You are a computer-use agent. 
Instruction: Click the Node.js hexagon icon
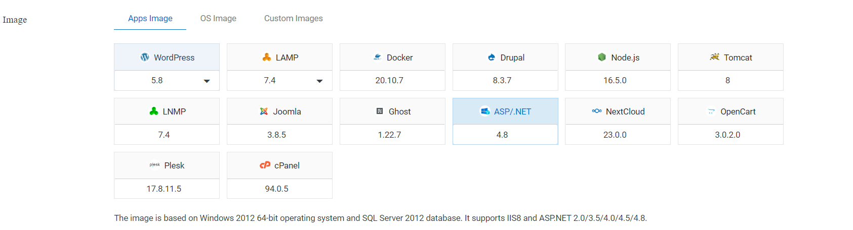[602, 57]
